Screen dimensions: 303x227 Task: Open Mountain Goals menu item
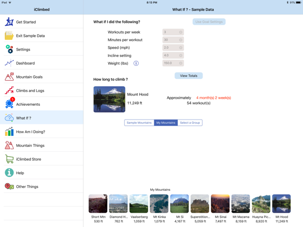pyautogui.click(x=42, y=77)
